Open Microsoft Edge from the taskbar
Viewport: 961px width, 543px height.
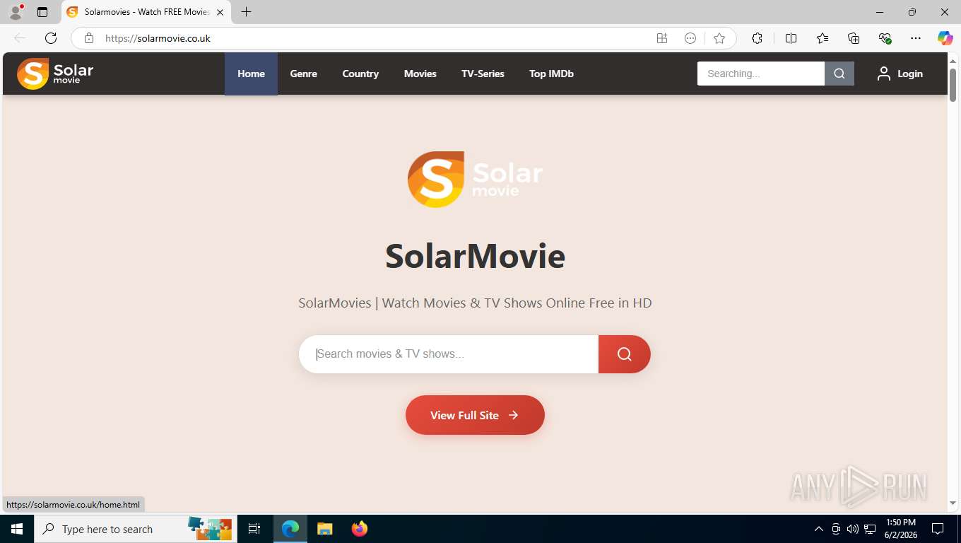click(x=290, y=529)
